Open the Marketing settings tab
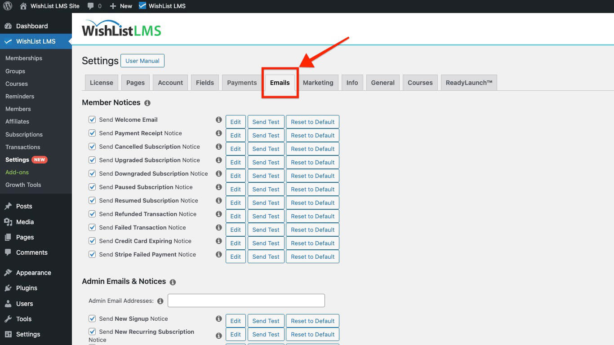Image resolution: width=614 pixels, height=345 pixels. tap(318, 82)
